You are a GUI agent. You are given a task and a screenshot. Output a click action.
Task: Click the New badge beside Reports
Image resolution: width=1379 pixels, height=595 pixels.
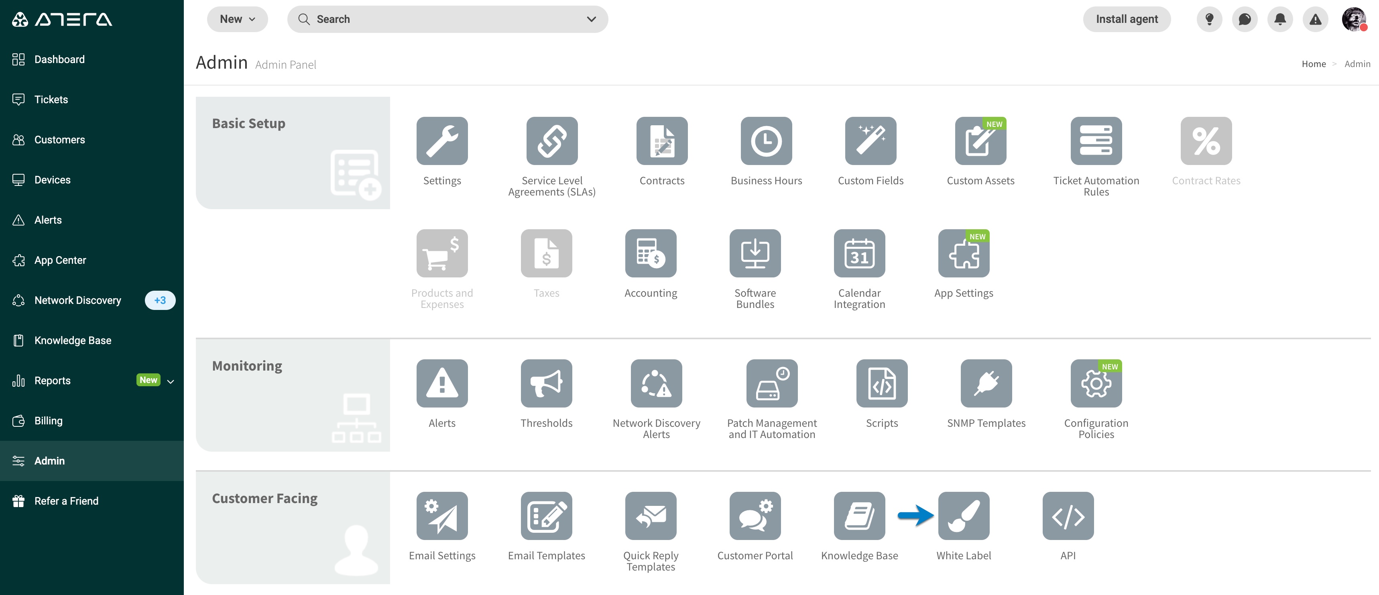point(148,380)
